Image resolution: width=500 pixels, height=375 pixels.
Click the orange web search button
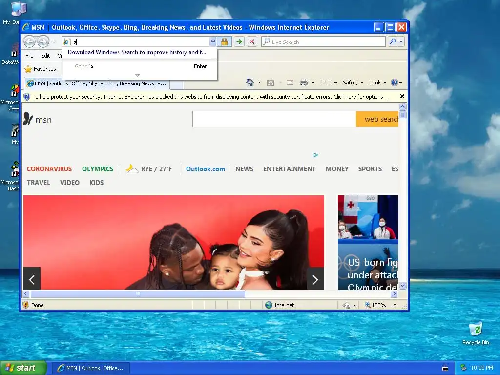[x=377, y=119]
